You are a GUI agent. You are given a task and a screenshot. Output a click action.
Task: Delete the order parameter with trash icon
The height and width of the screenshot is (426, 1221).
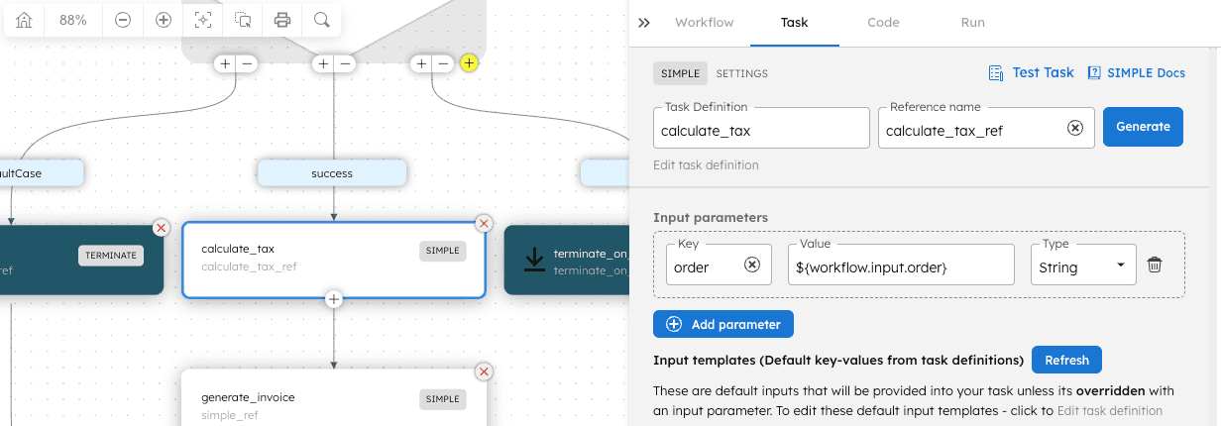[x=1155, y=266]
